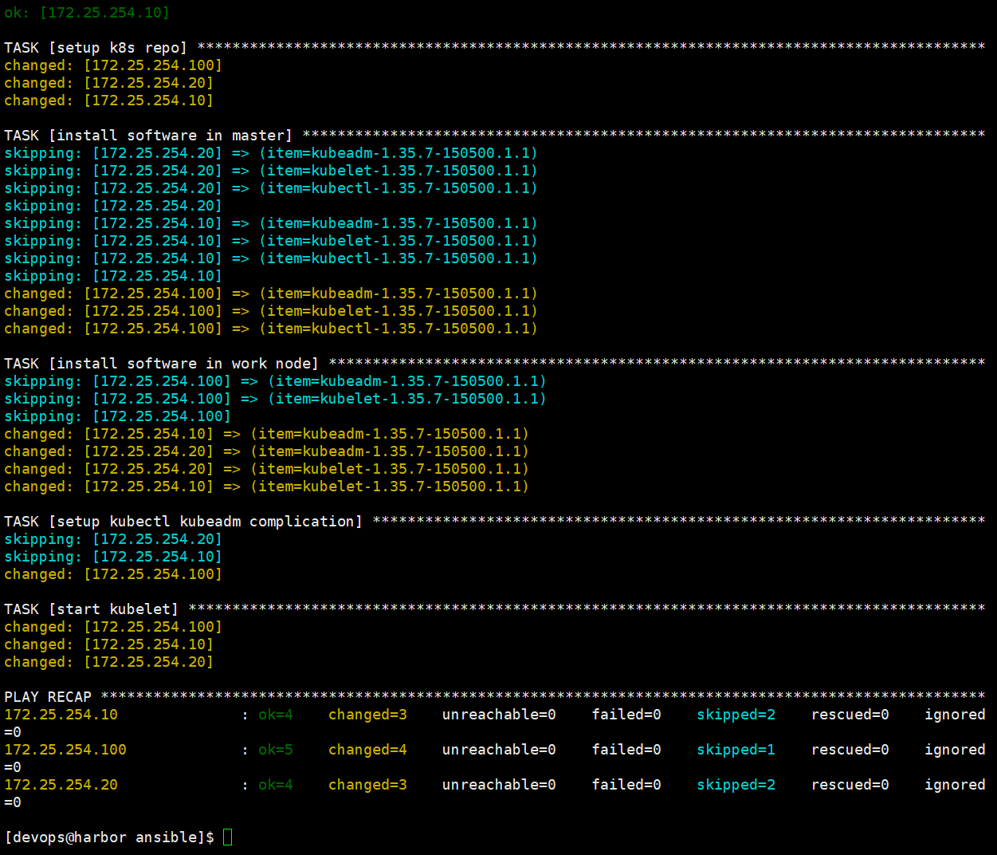Click 'changed: [172.25.254.10]' under setup k8s repo

pos(109,100)
